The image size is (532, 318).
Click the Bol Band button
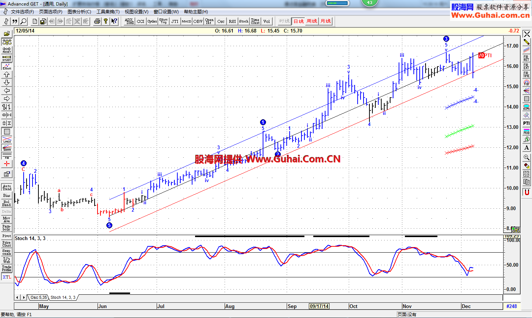click(7, 204)
